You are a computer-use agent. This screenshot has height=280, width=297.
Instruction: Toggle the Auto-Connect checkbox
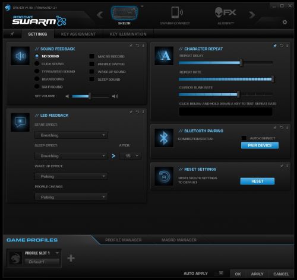(x=244, y=138)
